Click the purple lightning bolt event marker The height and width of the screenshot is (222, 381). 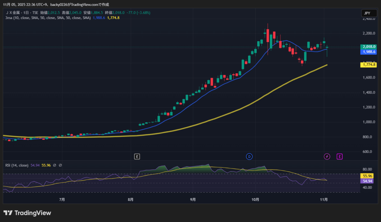tap(327, 157)
